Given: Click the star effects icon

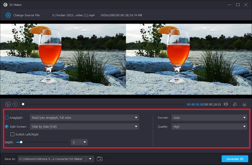Looking at the screenshot, I should click(235, 104).
